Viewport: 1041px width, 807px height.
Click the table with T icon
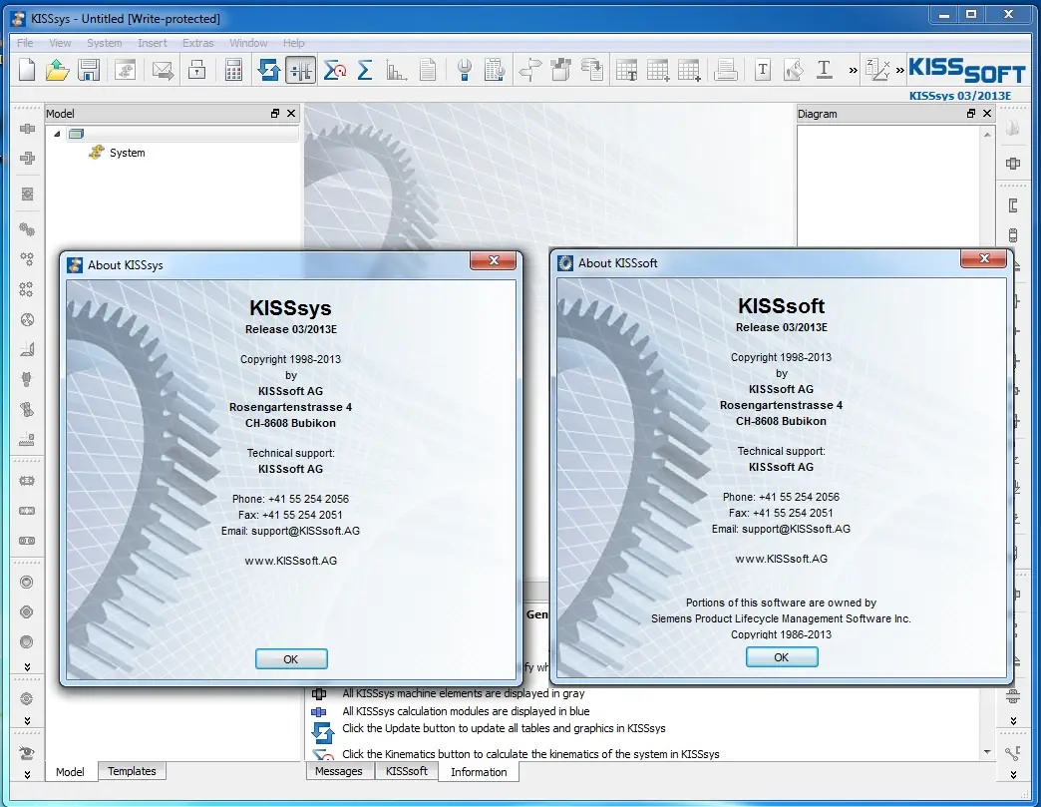[x=626, y=69]
